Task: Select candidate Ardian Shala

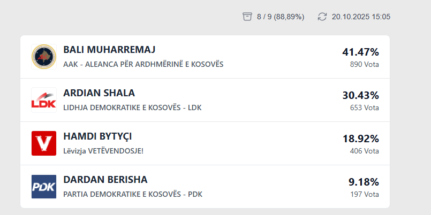Action: click(99, 93)
